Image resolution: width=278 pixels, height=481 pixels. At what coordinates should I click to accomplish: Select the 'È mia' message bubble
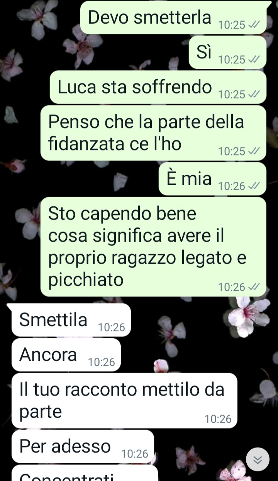(x=212, y=179)
